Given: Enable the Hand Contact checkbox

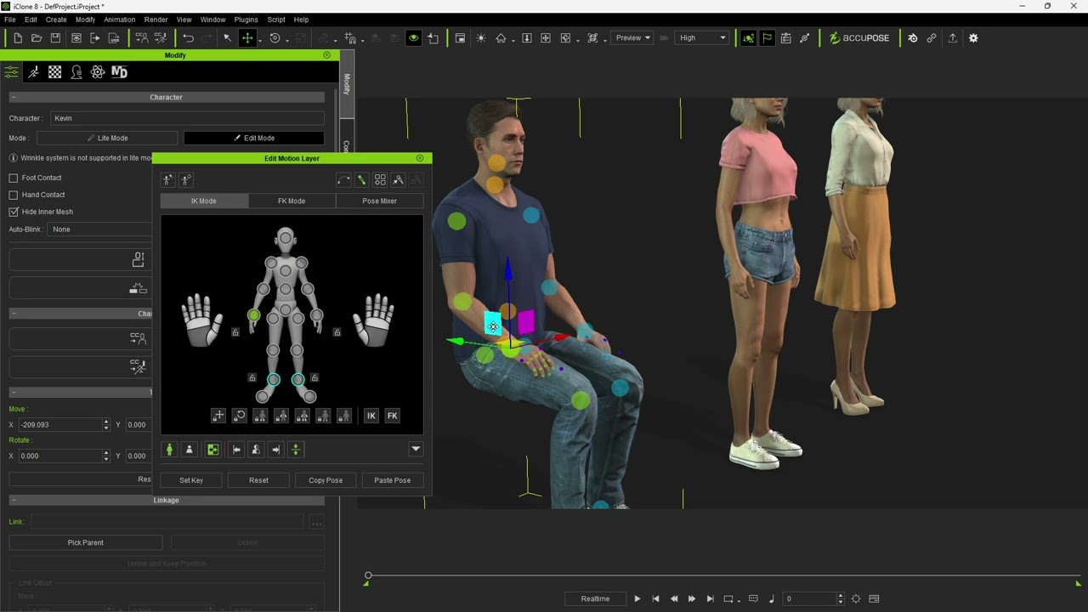Looking at the screenshot, I should [x=14, y=195].
